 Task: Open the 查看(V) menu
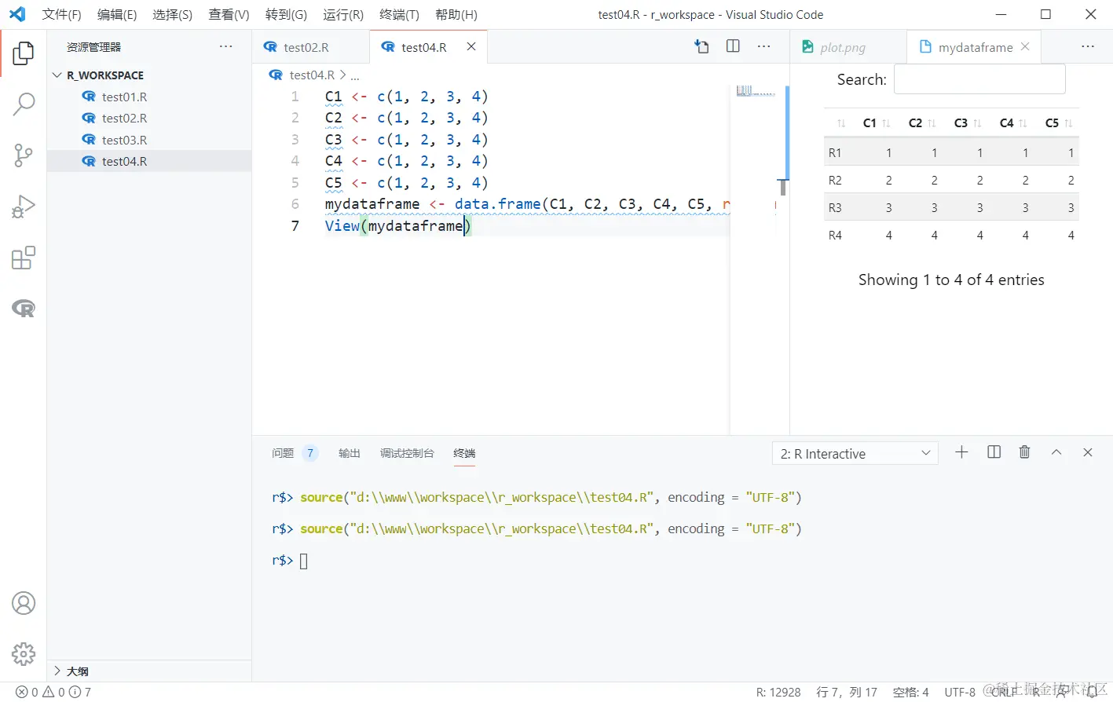tap(229, 14)
